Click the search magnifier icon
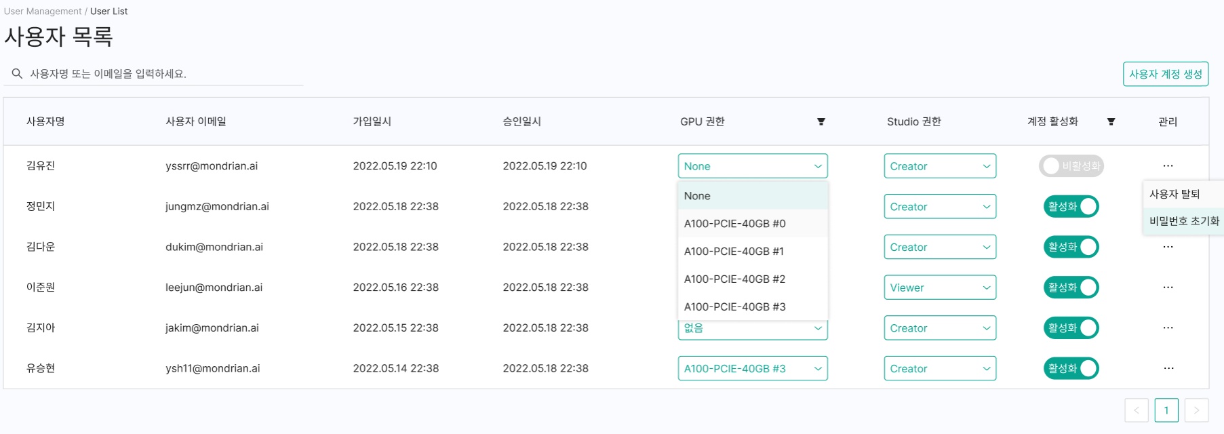This screenshot has width=1224, height=434. tap(17, 73)
